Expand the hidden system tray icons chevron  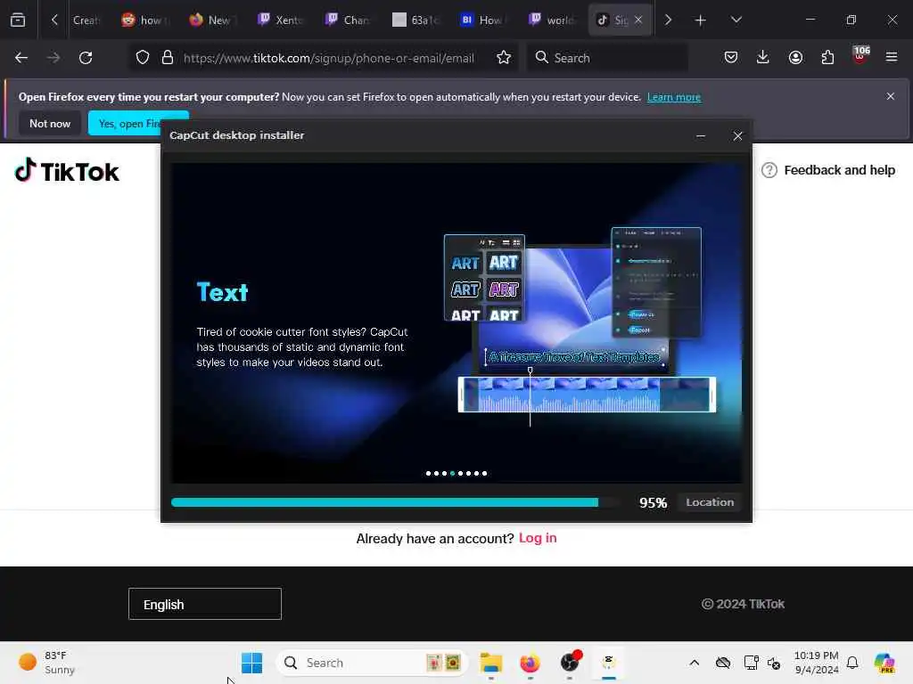click(x=694, y=663)
